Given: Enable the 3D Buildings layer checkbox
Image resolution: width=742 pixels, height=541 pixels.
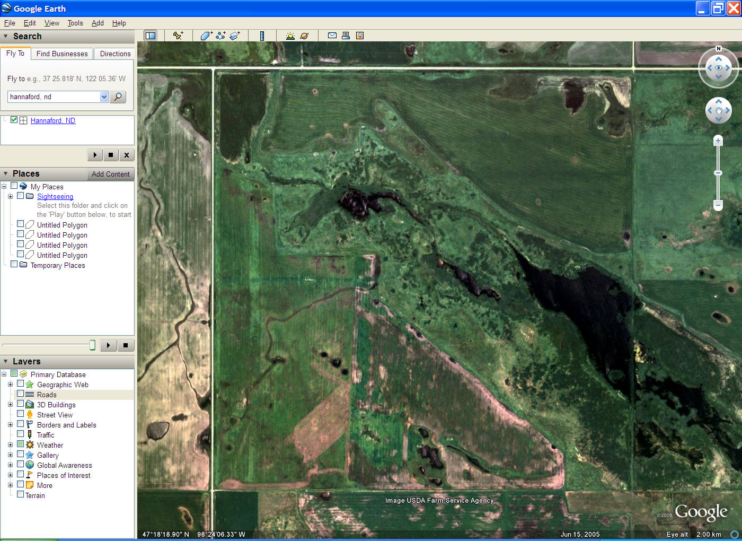Looking at the screenshot, I should (20, 404).
